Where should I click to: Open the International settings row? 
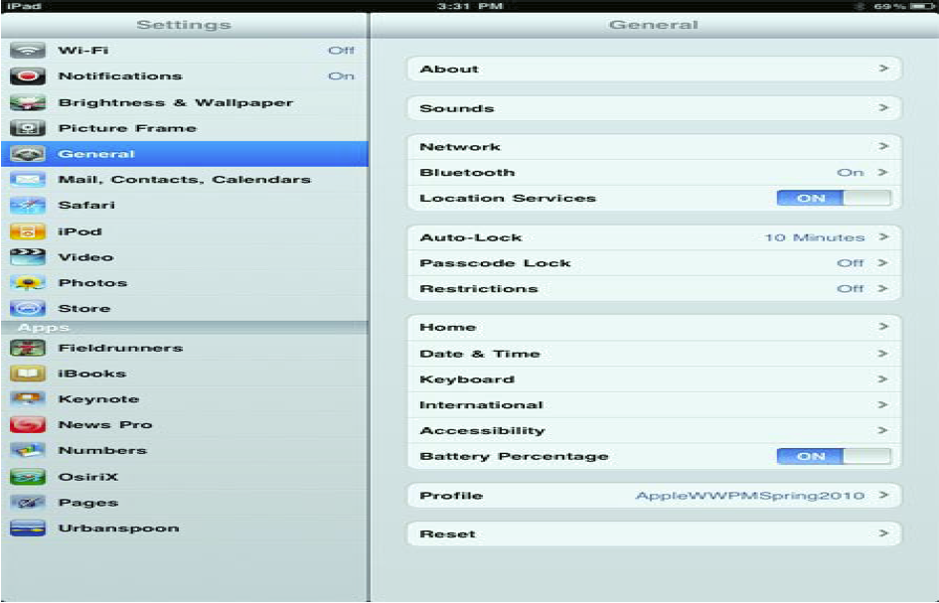(654, 404)
